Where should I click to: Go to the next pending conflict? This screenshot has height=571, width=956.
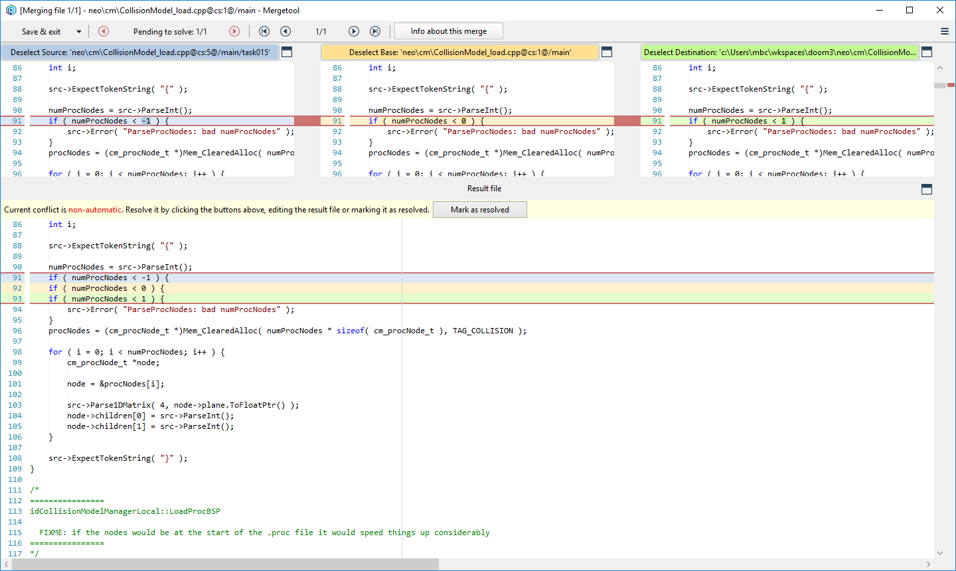[234, 31]
